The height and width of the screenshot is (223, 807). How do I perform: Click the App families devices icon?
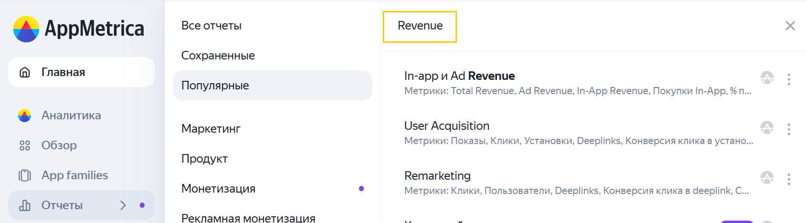point(25,175)
